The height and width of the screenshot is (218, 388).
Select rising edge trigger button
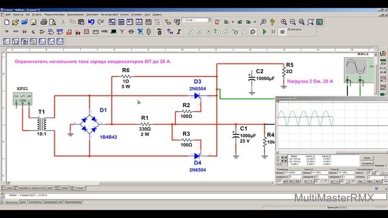(369, 173)
